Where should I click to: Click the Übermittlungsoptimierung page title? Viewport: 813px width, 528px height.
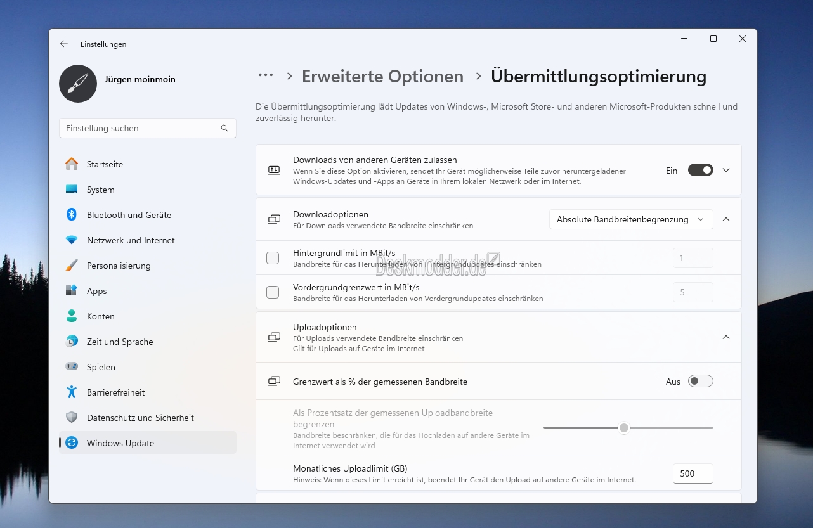tap(599, 77)
